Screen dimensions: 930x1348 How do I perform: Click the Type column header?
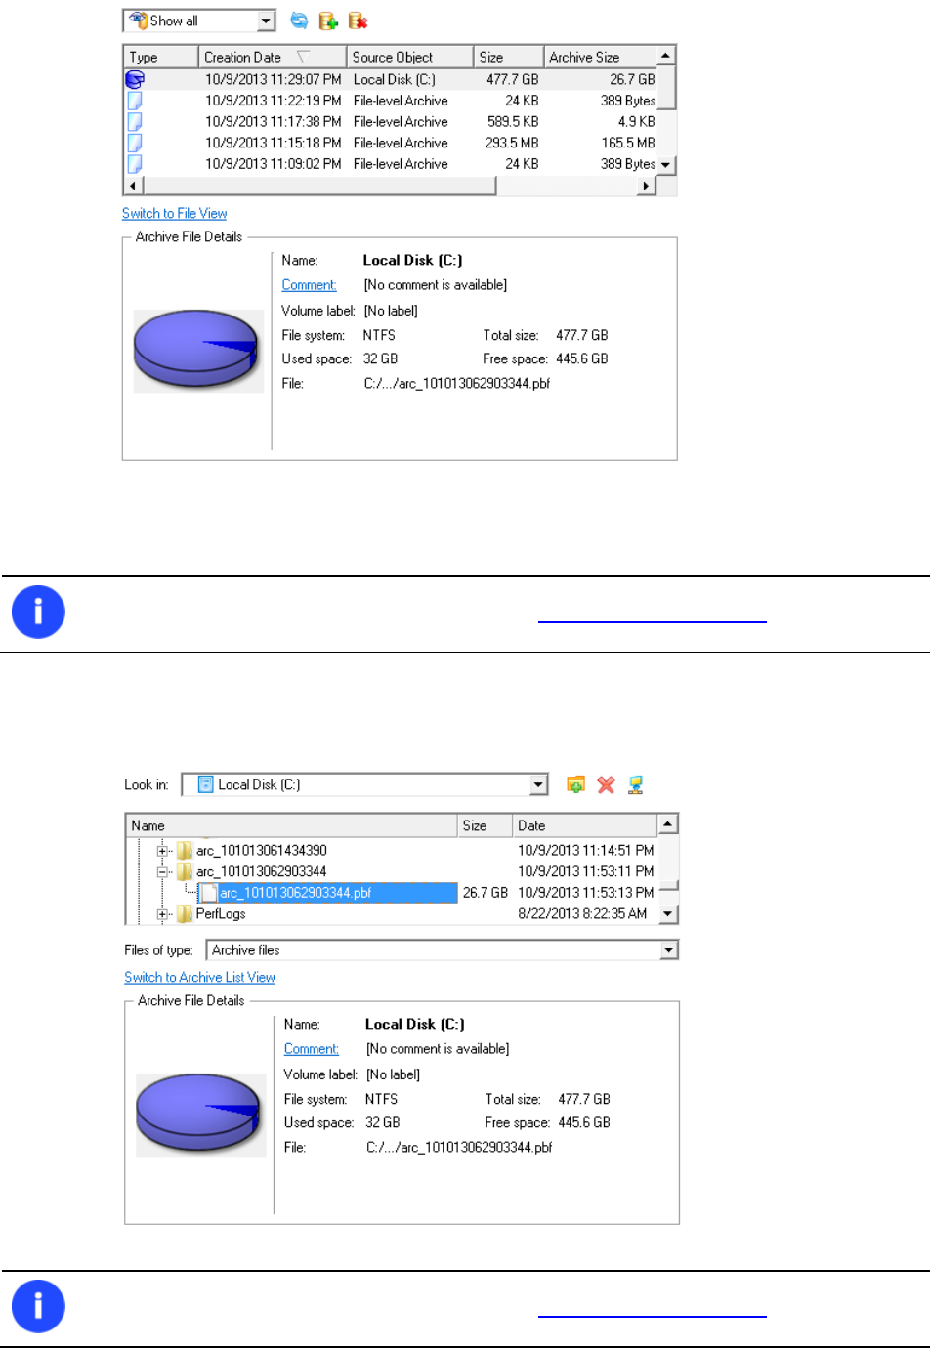[161, 58]
